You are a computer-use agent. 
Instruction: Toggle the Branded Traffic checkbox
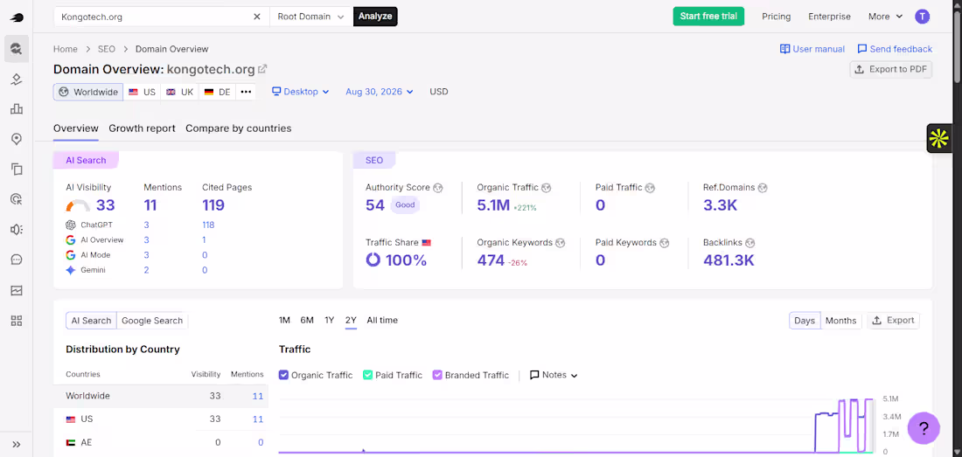[437, 375]
